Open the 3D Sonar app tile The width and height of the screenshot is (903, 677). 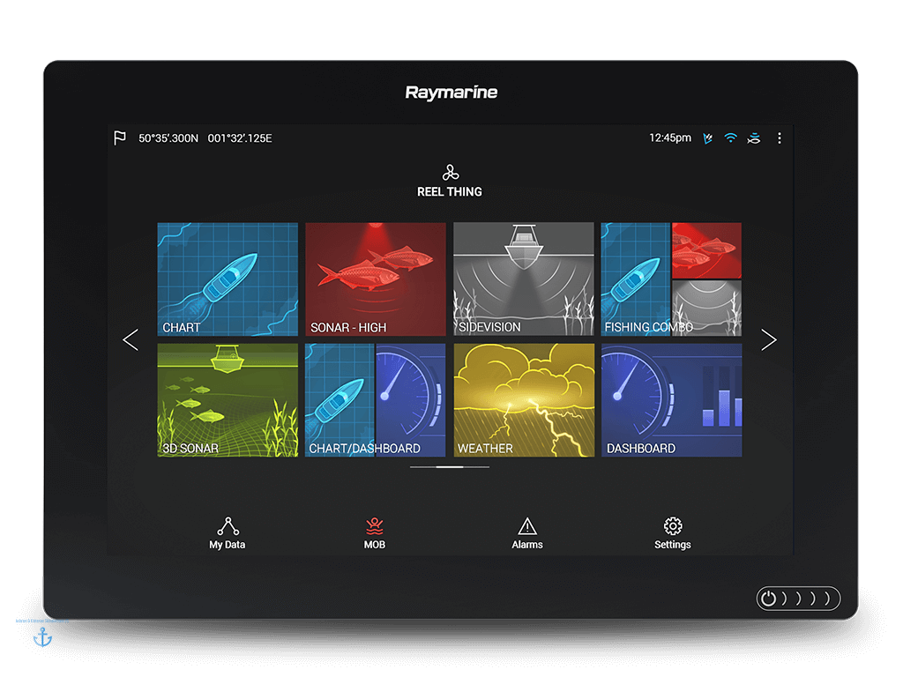tap(228, 400)
